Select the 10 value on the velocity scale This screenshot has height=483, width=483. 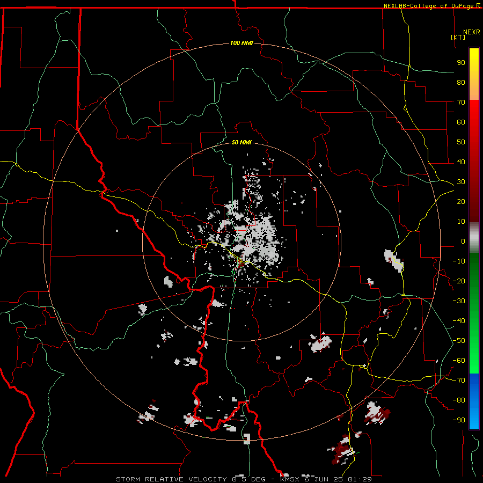click(461, 222)
